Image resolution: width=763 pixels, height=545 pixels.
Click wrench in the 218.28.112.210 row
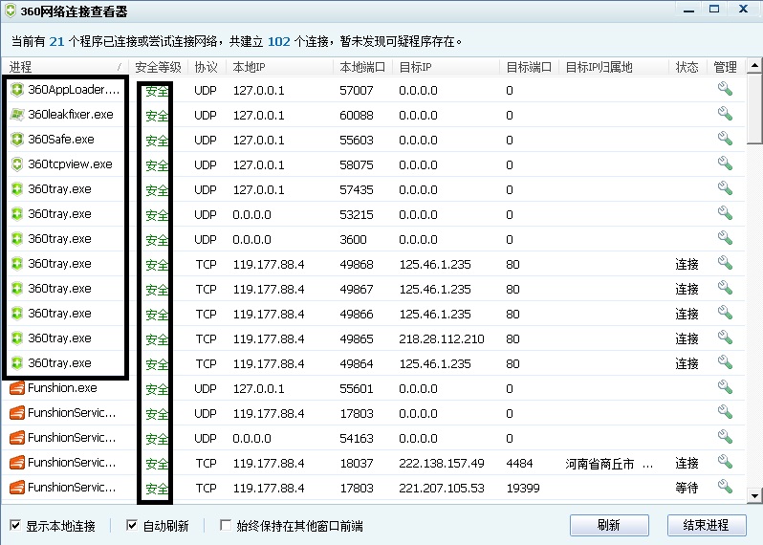tap(725, 338)
